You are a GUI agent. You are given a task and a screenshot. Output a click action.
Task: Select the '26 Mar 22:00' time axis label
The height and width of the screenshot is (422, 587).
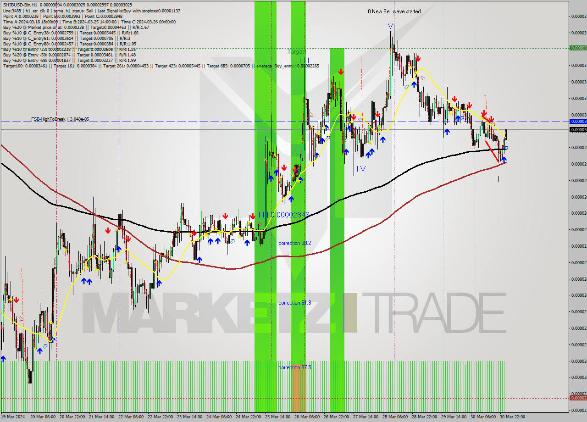tap(336, 417)
